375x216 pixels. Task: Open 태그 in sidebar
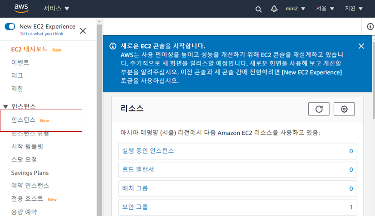(x=17, y=76)
